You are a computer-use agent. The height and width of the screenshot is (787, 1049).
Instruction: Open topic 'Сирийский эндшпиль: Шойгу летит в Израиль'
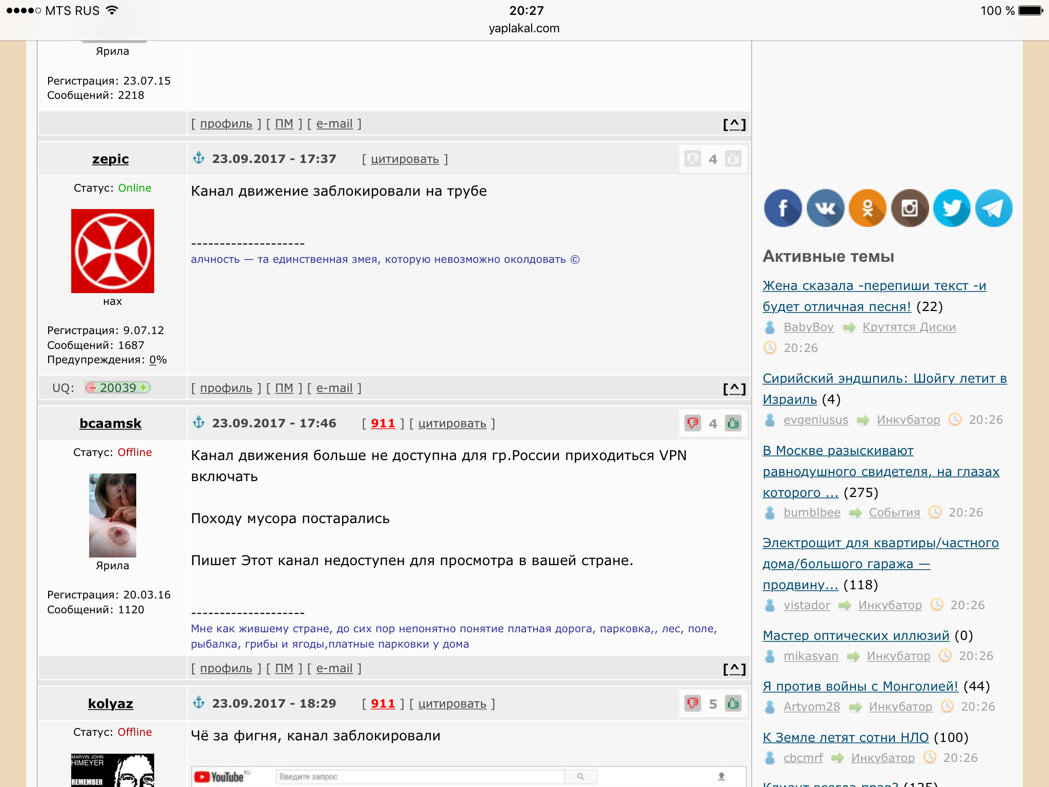coord(885,389)
